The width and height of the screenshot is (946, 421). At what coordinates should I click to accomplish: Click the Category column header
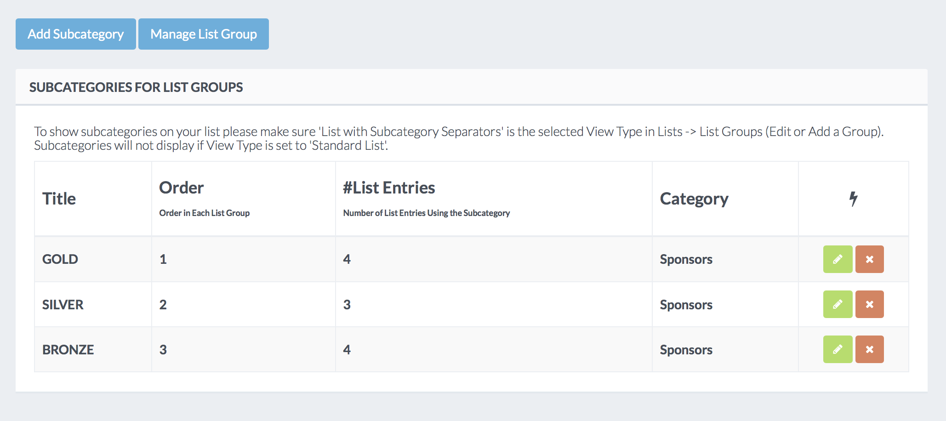(x=694, y=199)
